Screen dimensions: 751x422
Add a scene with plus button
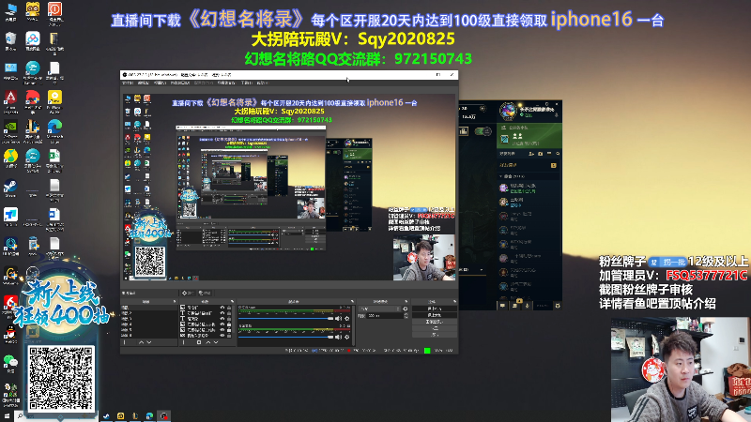pyautogui.click(x=125, y=342)
